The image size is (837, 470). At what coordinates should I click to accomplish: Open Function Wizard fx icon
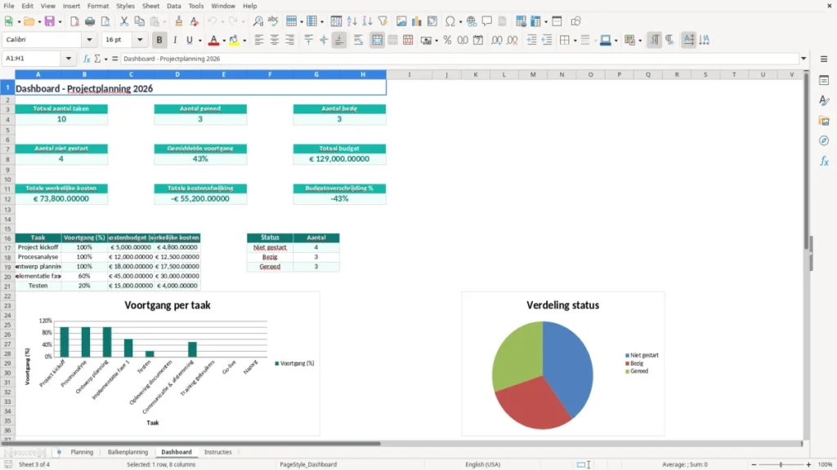coord(87,59)
